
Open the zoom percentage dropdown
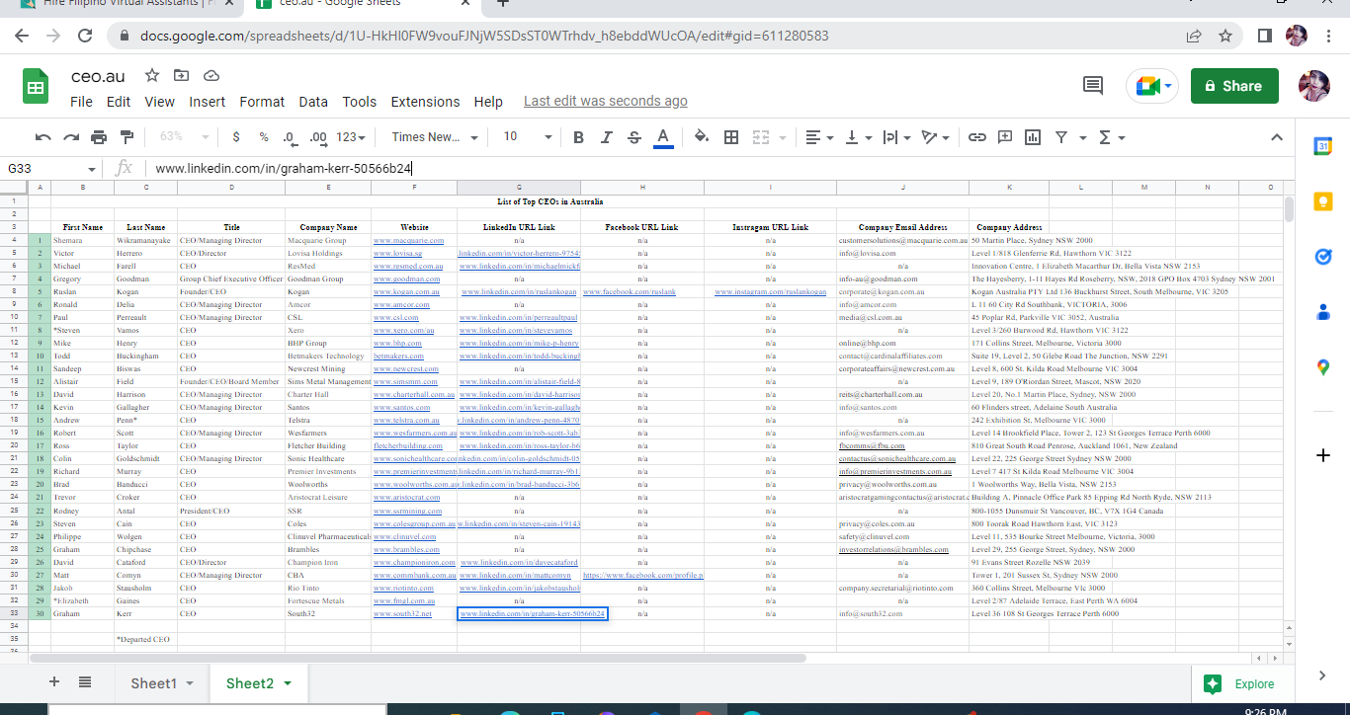184,137
